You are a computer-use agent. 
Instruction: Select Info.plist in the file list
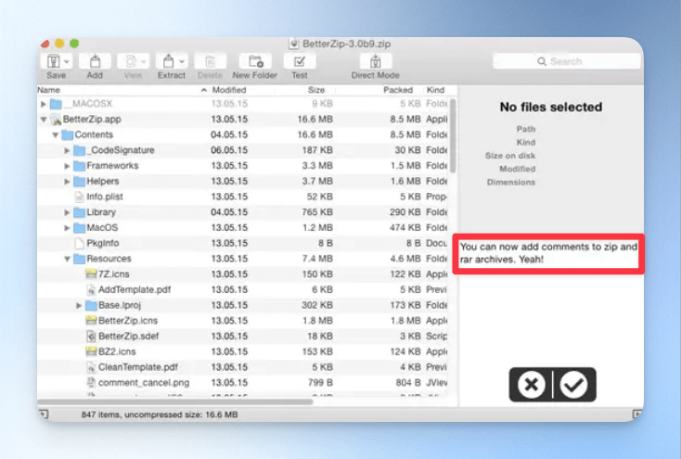click(x=107, y=197)
